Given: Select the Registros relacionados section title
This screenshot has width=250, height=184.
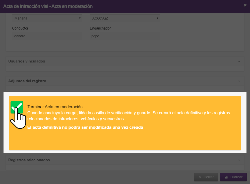Looking at the screenshot, I should coord(29,160).
